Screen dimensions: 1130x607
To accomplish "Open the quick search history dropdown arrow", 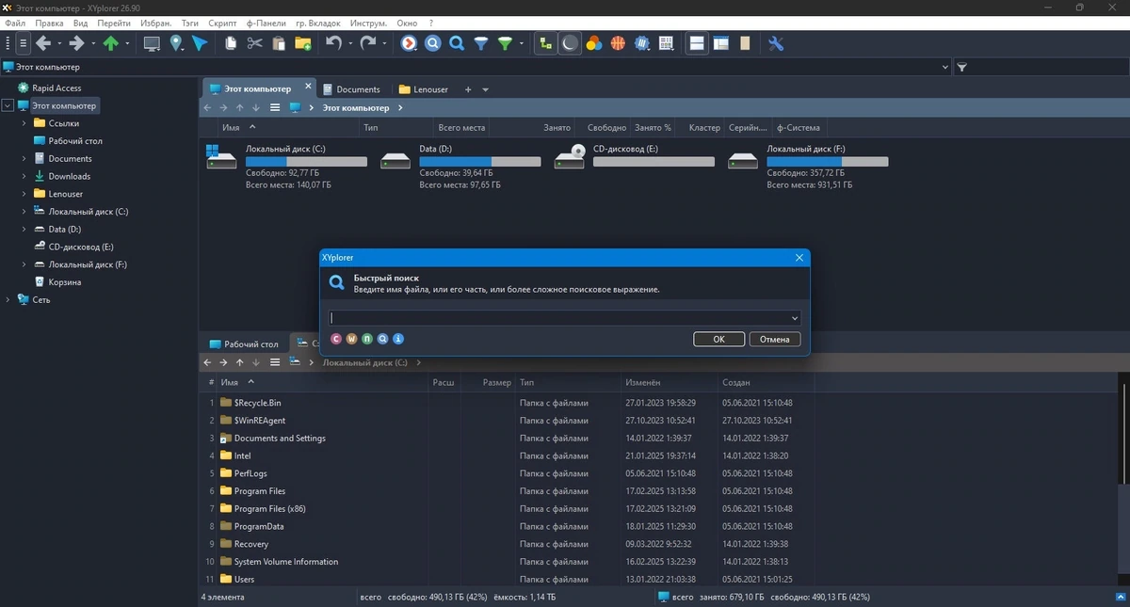I will [795, 318].
